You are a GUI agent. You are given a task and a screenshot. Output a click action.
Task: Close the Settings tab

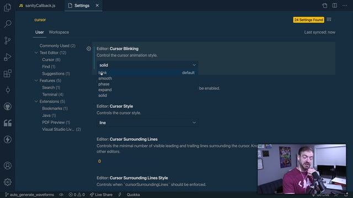97,5
